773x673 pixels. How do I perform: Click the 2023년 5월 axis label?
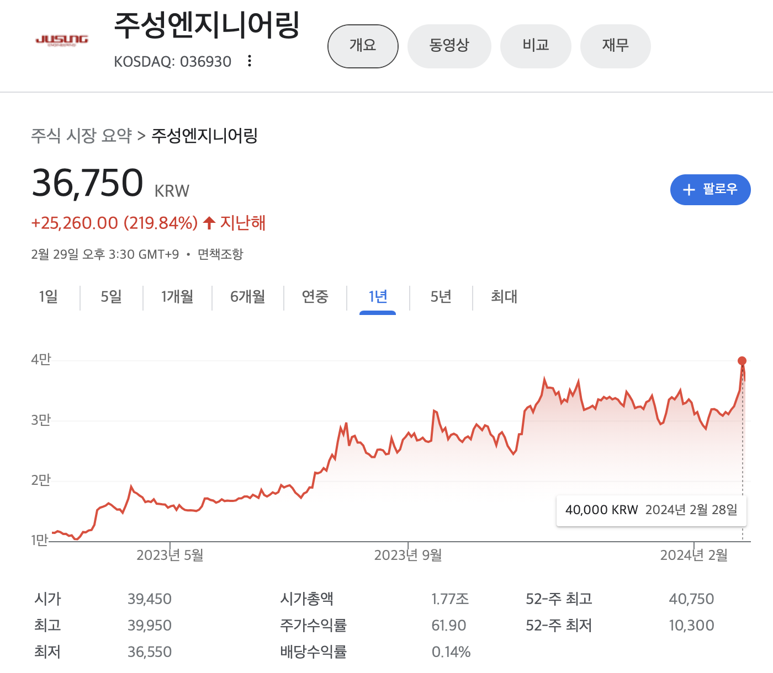point(170,555)
